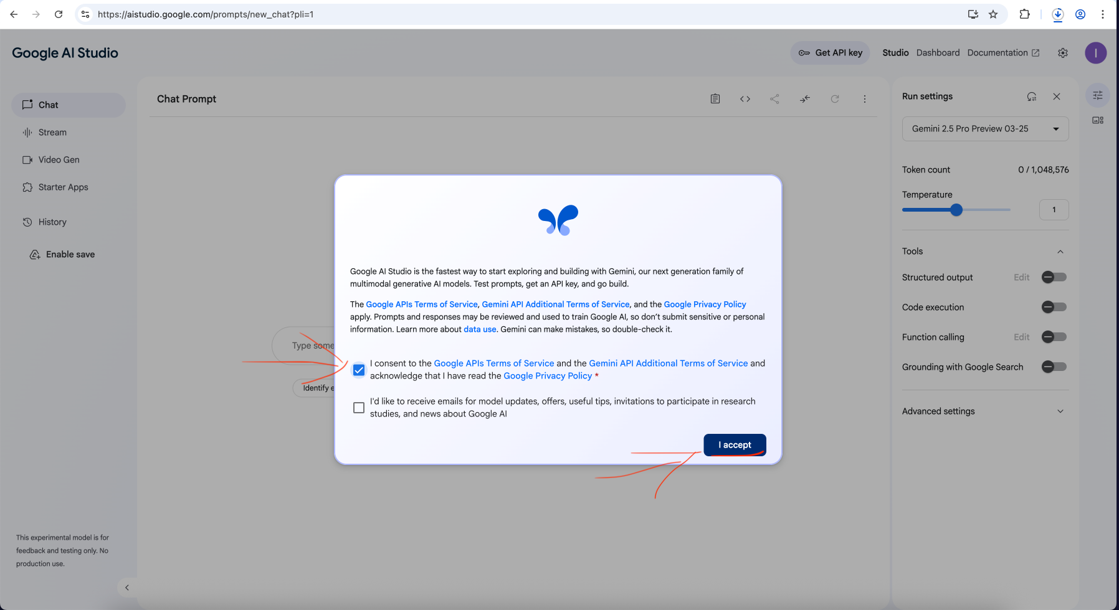Click the browser forward arrow
Image resolution: width=1119 pixels, height=610 pixels.
click(x=36, y=14)
